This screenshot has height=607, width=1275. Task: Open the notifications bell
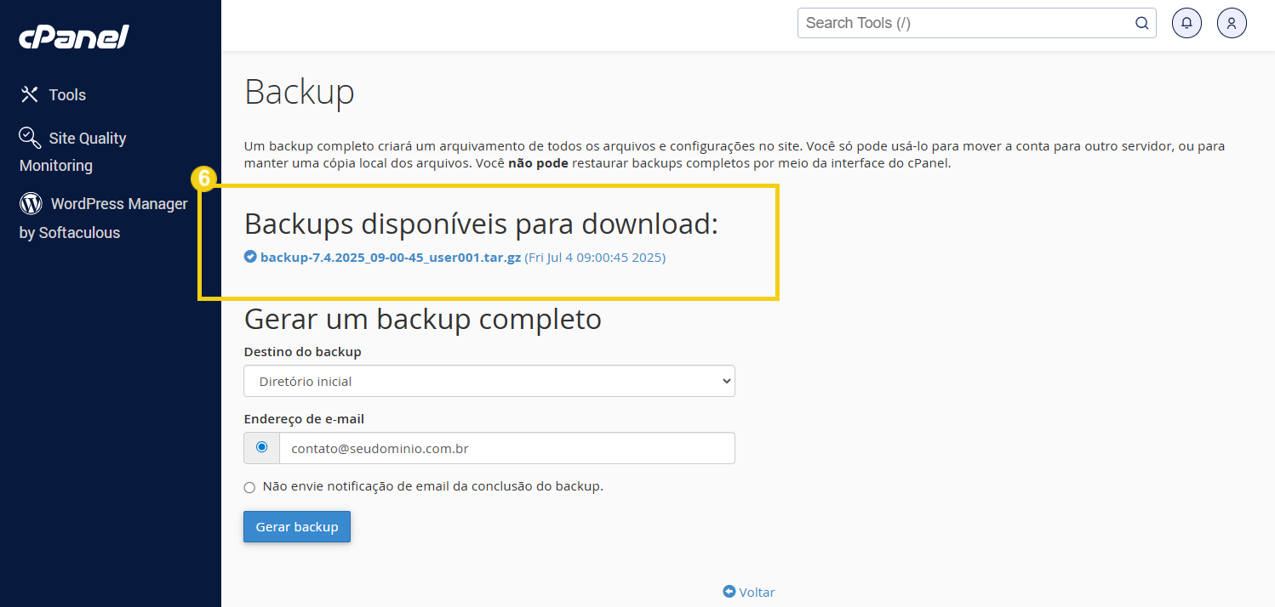click(1186, 23)
